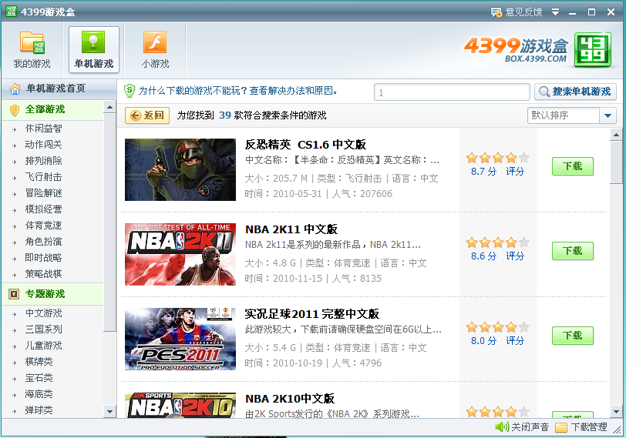Screen dimensions: 626x438
Task: Open the 为什么下载的游戏不能玩 help link
Action: (x=237, y=91)
